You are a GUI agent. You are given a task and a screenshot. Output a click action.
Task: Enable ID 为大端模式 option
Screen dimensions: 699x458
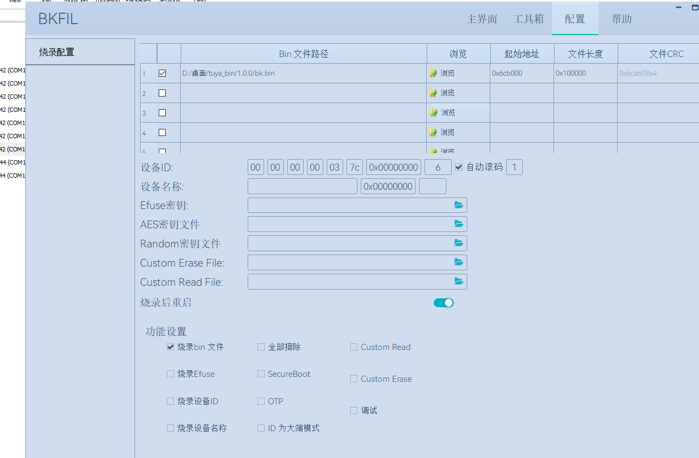tap(261, 428)
